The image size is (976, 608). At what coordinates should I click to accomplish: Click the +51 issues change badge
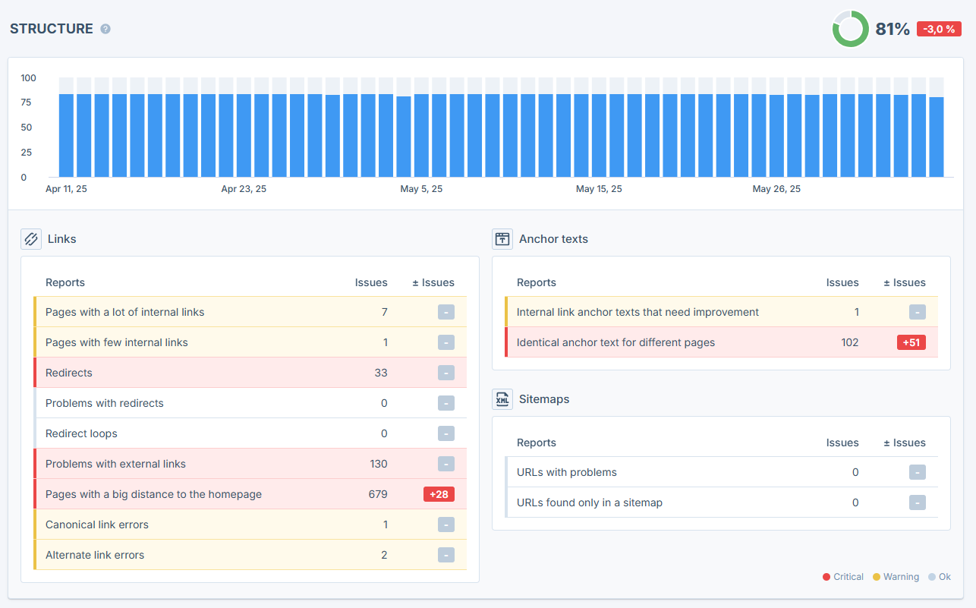911,342
